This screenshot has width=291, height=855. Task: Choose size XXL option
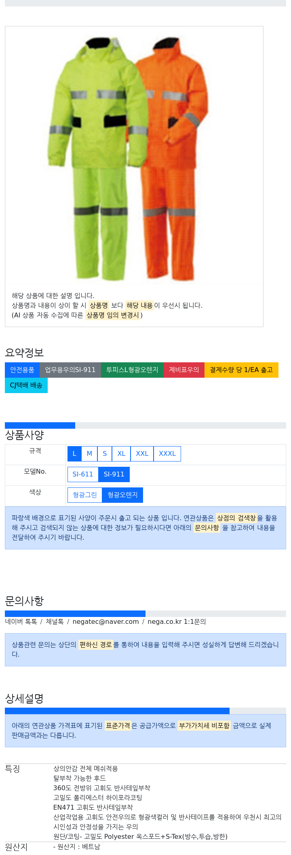click(x=142, y=453)
